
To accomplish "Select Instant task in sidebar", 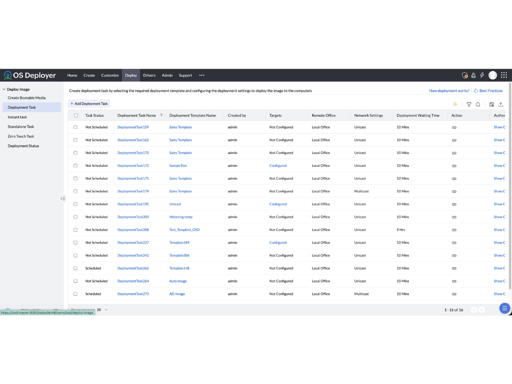I will click(17, 117).
